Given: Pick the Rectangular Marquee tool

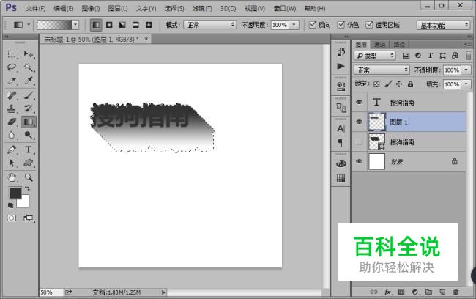Looking at the screenshot, I should [12, 53].
